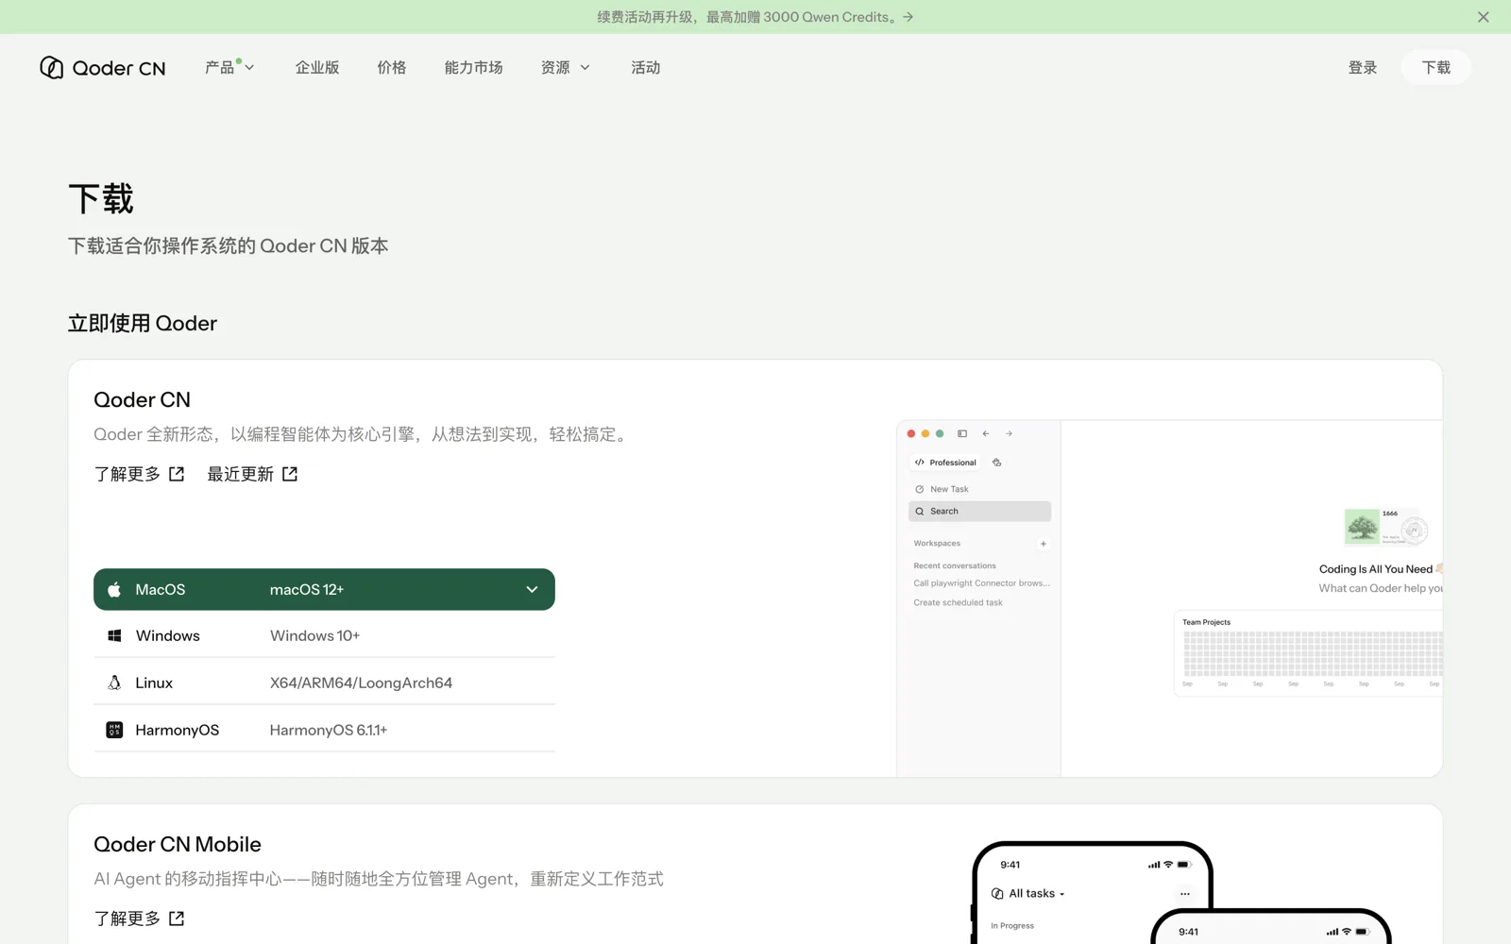Select the Linux X64/ARM64/LoongArch64 row

[x=324, y=683]
